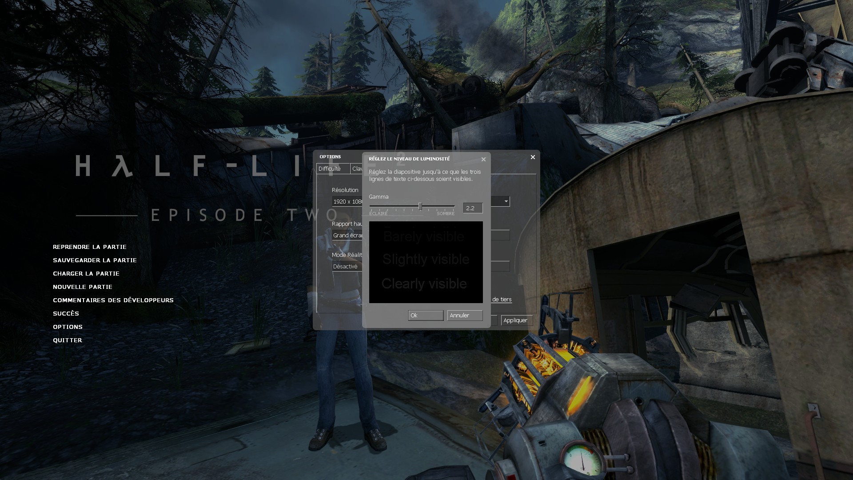Select Quitter from the main menu
The width and height of the screenshot is (853, 480).
tap(68, 340)
